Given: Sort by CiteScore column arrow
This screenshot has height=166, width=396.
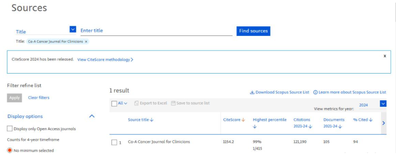Looking at the screenshot, I should (243, 120).
